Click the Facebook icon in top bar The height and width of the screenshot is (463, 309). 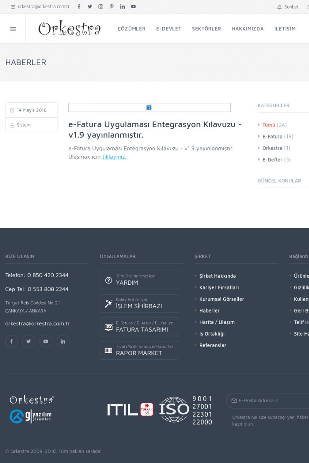coord(79,7)
